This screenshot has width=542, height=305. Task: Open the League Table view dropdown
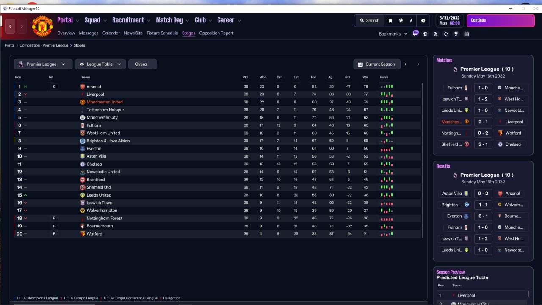(100, 64)
